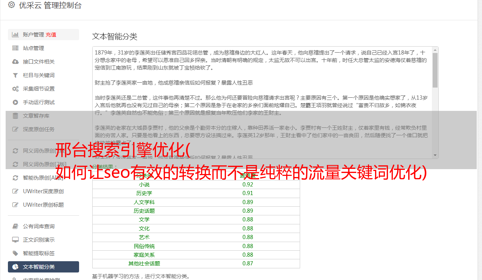Click the 0.92 confidence value
This screenshot has height=280, width=482.
point(248,185)
